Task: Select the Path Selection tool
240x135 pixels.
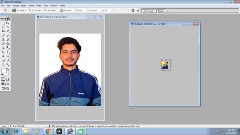Action: [x=3, y=52]
